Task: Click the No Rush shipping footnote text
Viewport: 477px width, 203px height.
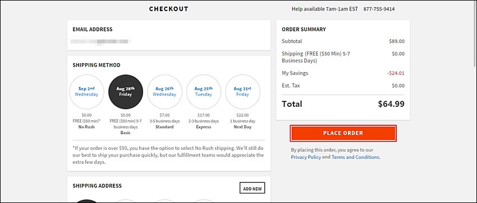Action: (x=168, y=155)
